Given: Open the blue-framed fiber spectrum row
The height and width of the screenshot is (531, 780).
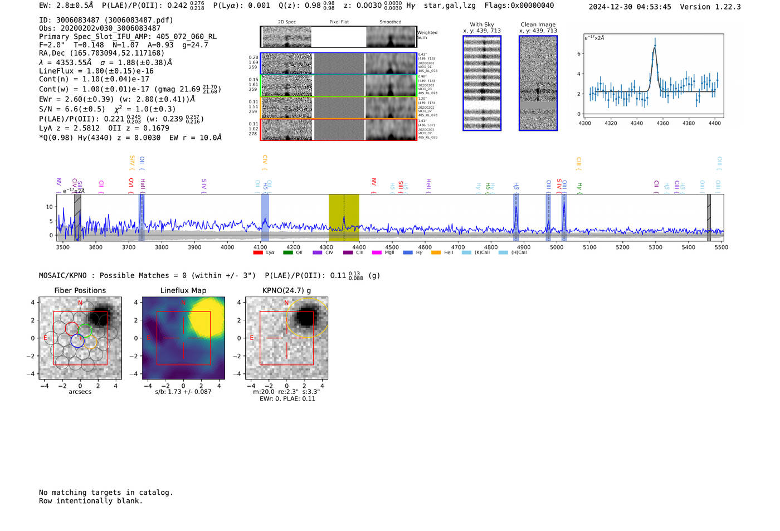Looking at the screenshot, I should click(x=338, y=64).
